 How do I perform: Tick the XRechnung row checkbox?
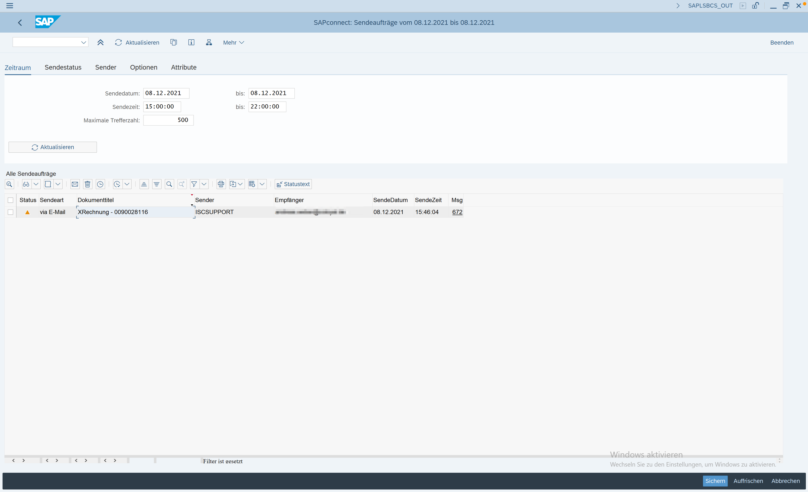pyautogui.click(x=10, y=212)
